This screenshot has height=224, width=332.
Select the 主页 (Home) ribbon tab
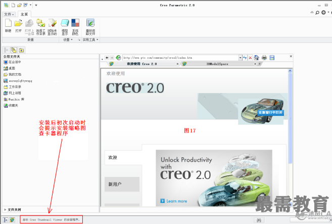[24, 14]
